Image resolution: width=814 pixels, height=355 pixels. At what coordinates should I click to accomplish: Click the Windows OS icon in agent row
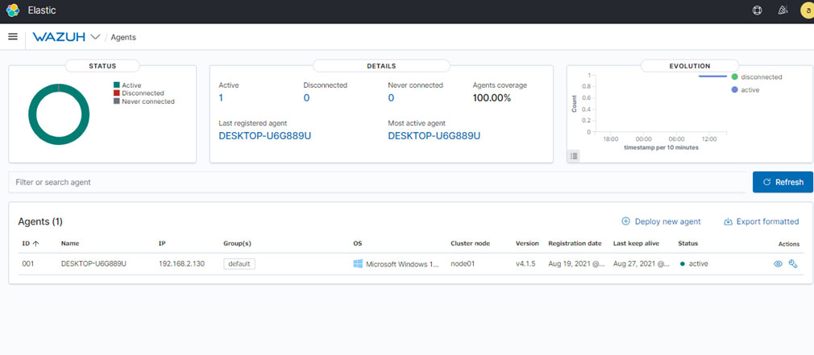click(358, 264)
